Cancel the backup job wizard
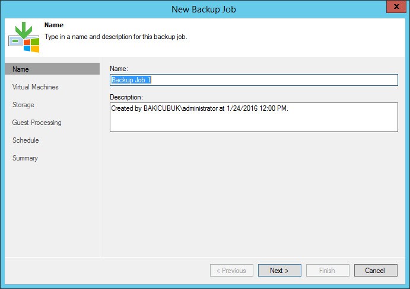Viewport: 410px width, 289px height. (376, 271)
